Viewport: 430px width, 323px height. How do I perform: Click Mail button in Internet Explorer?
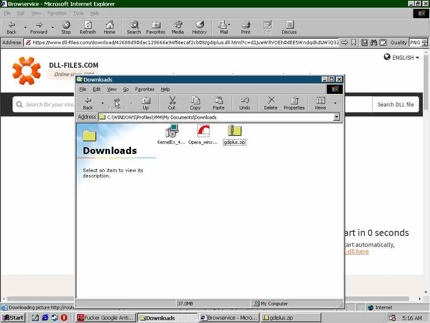coord(223,27)
